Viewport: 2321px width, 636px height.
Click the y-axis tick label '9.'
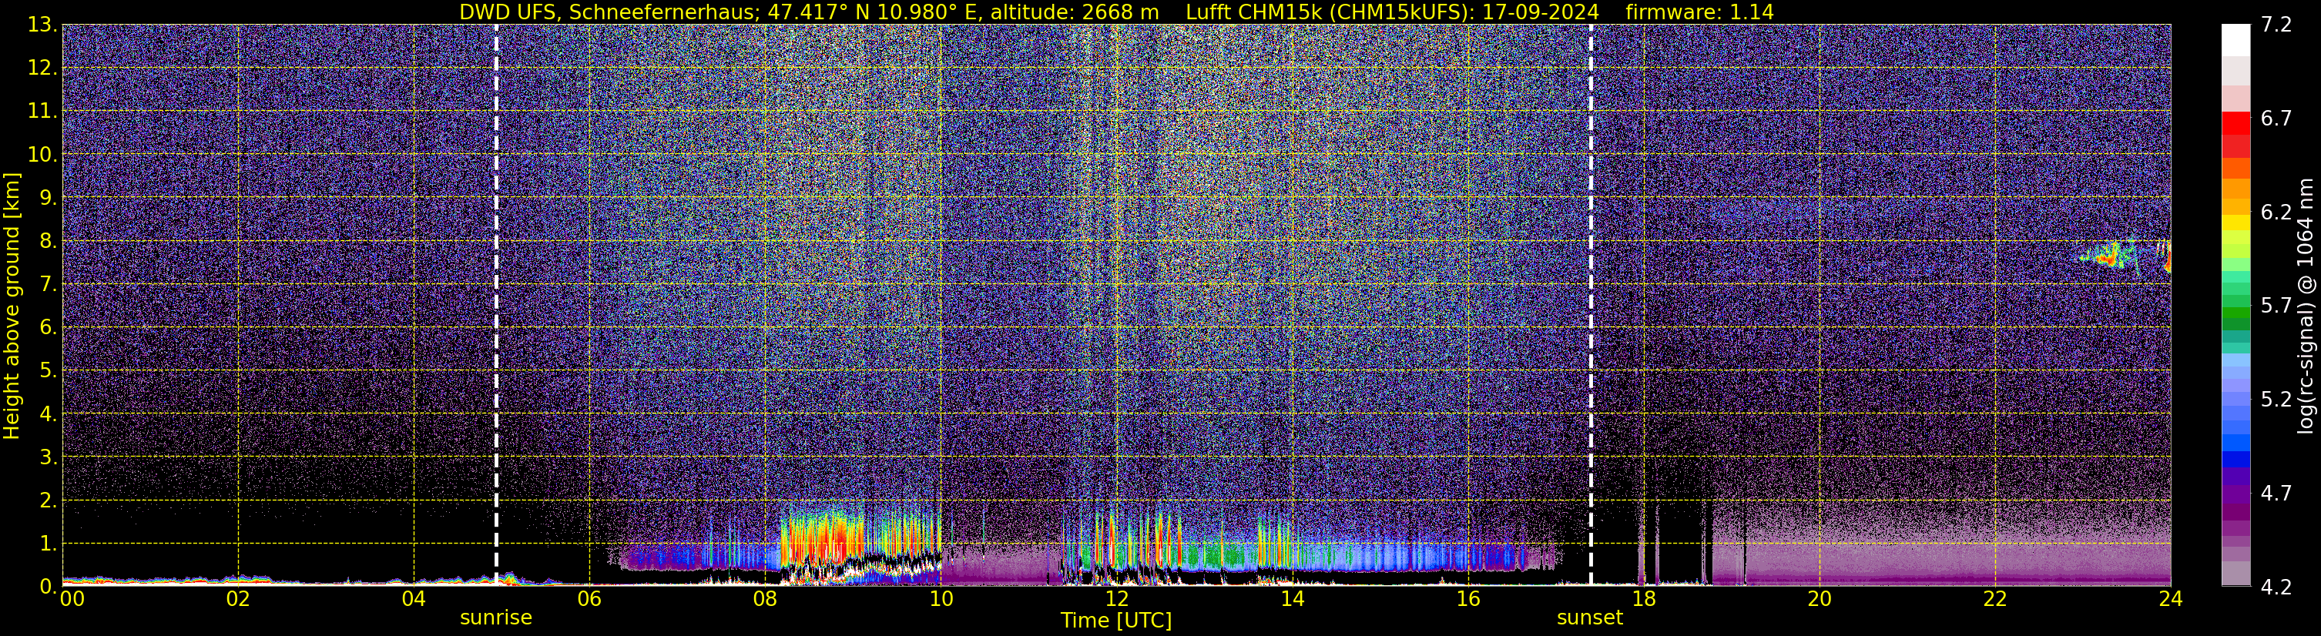[x=48, y=198]
